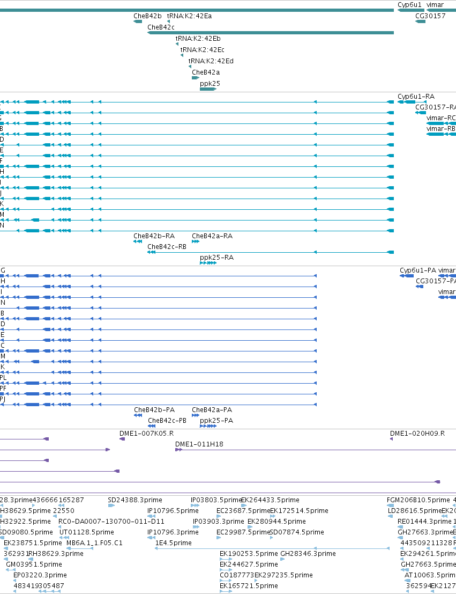Select the CheB42c-PB protein label
Image resolution: width=456 pixels, height=594 pixels.
pos(167,421)
